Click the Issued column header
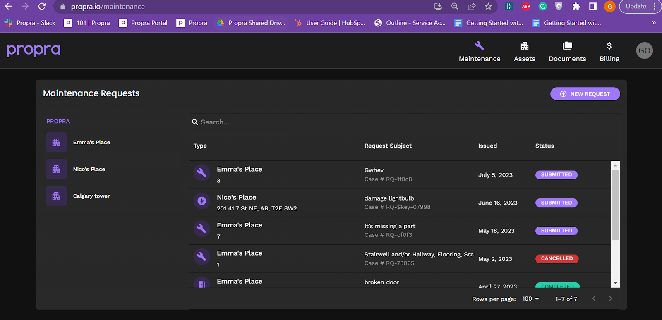This screenshot has height=320, width=662. pyautogui.click(x=487, y=146)
